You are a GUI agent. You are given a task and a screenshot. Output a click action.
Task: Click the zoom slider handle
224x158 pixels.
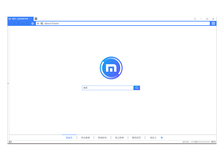coord(196,142)
